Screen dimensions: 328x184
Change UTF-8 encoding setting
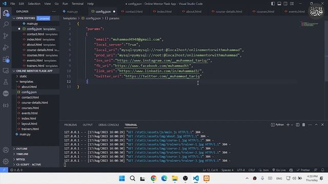pyautogui.click(x=241, y=170)
